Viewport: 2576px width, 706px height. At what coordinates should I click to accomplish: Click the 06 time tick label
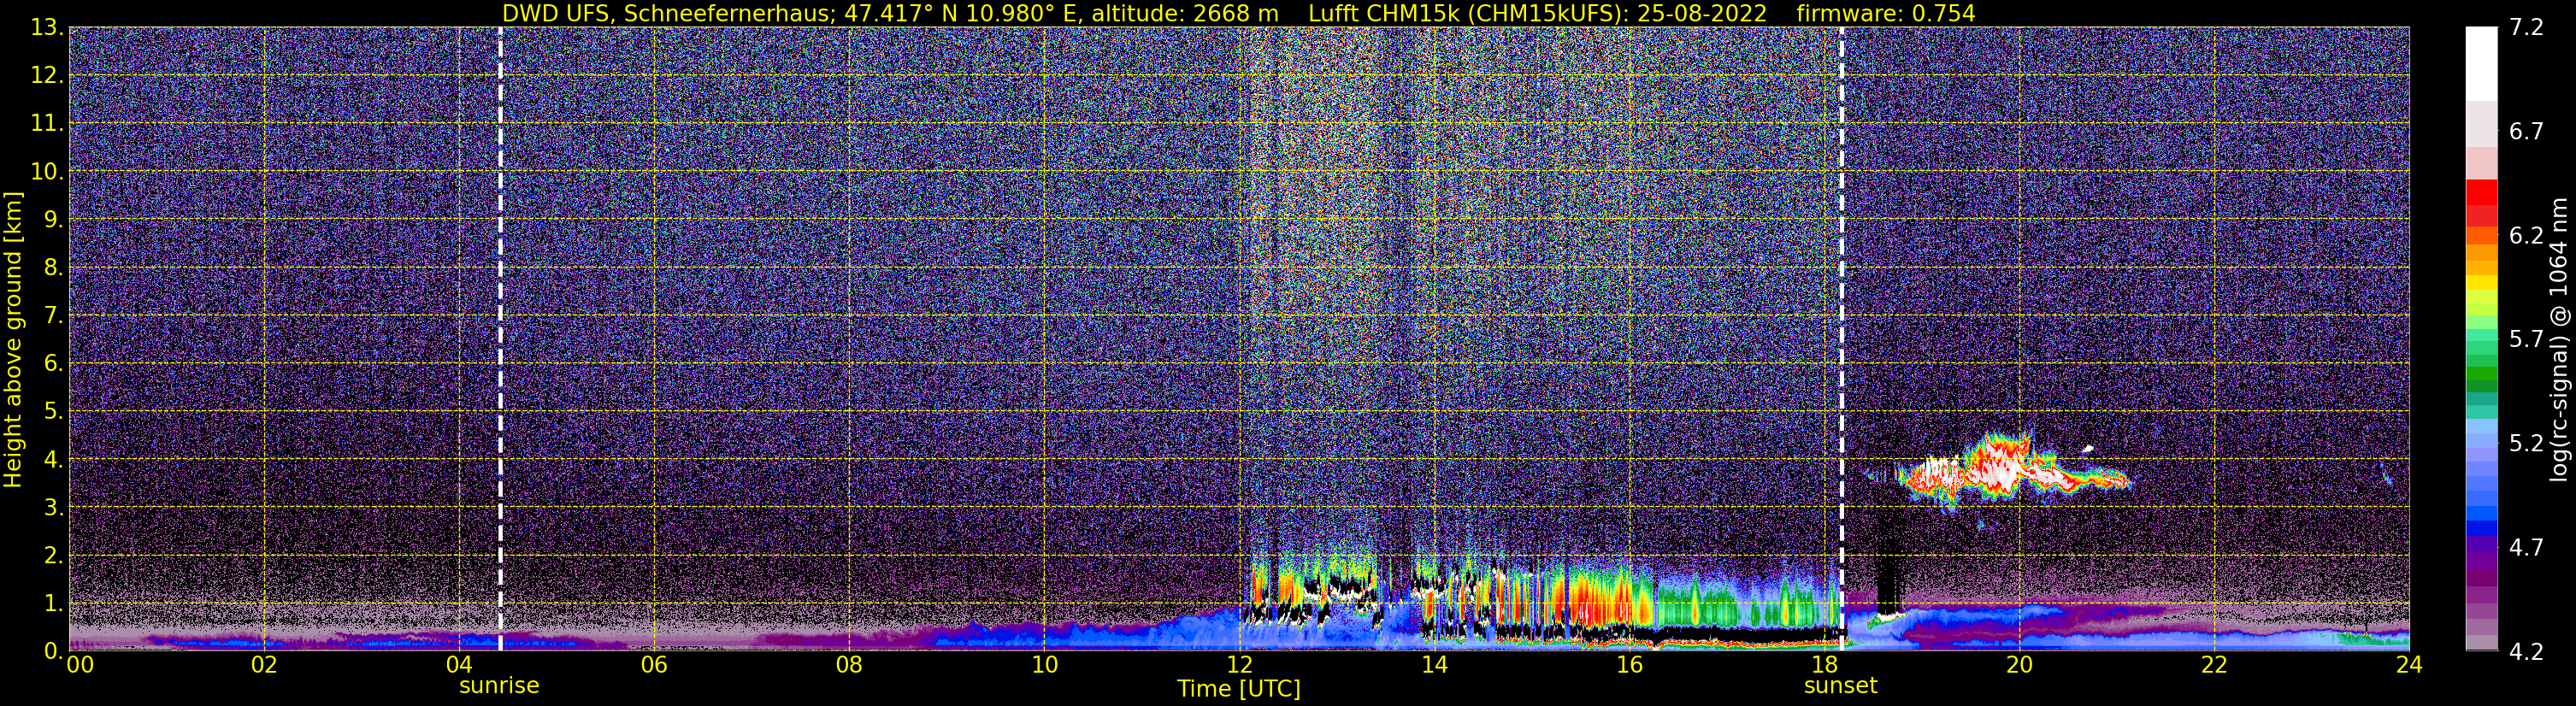point(654,664)
